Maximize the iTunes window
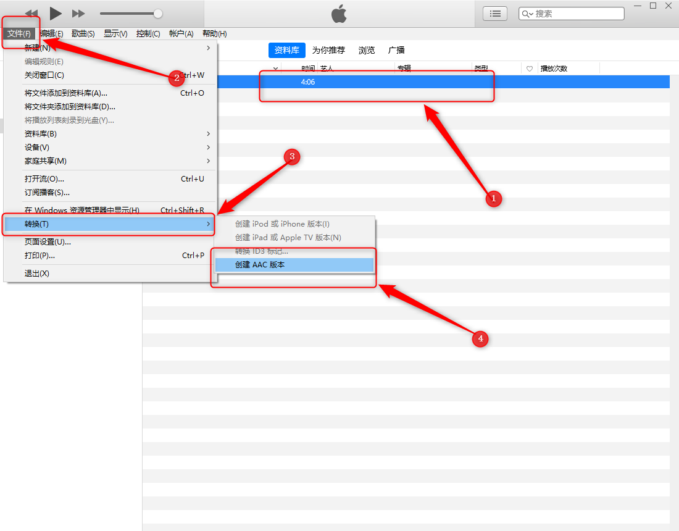Screen dimensions: 679x531 [653, 6]
